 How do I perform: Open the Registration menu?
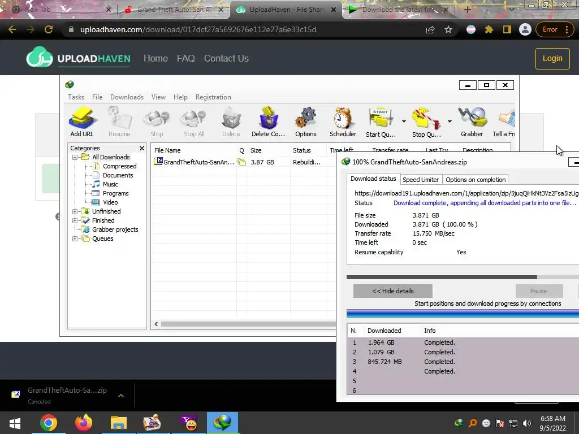213,97
